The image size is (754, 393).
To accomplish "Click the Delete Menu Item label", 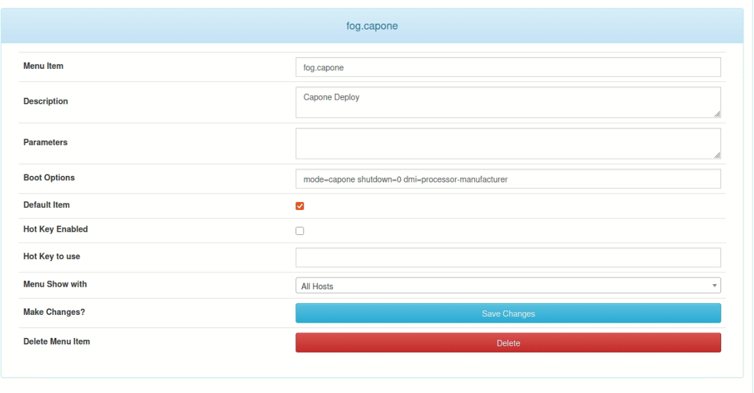I will [x=56, y=342].
